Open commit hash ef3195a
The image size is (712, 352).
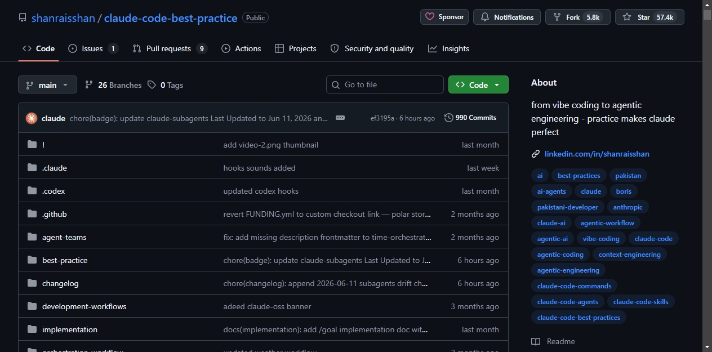[382, 118]
